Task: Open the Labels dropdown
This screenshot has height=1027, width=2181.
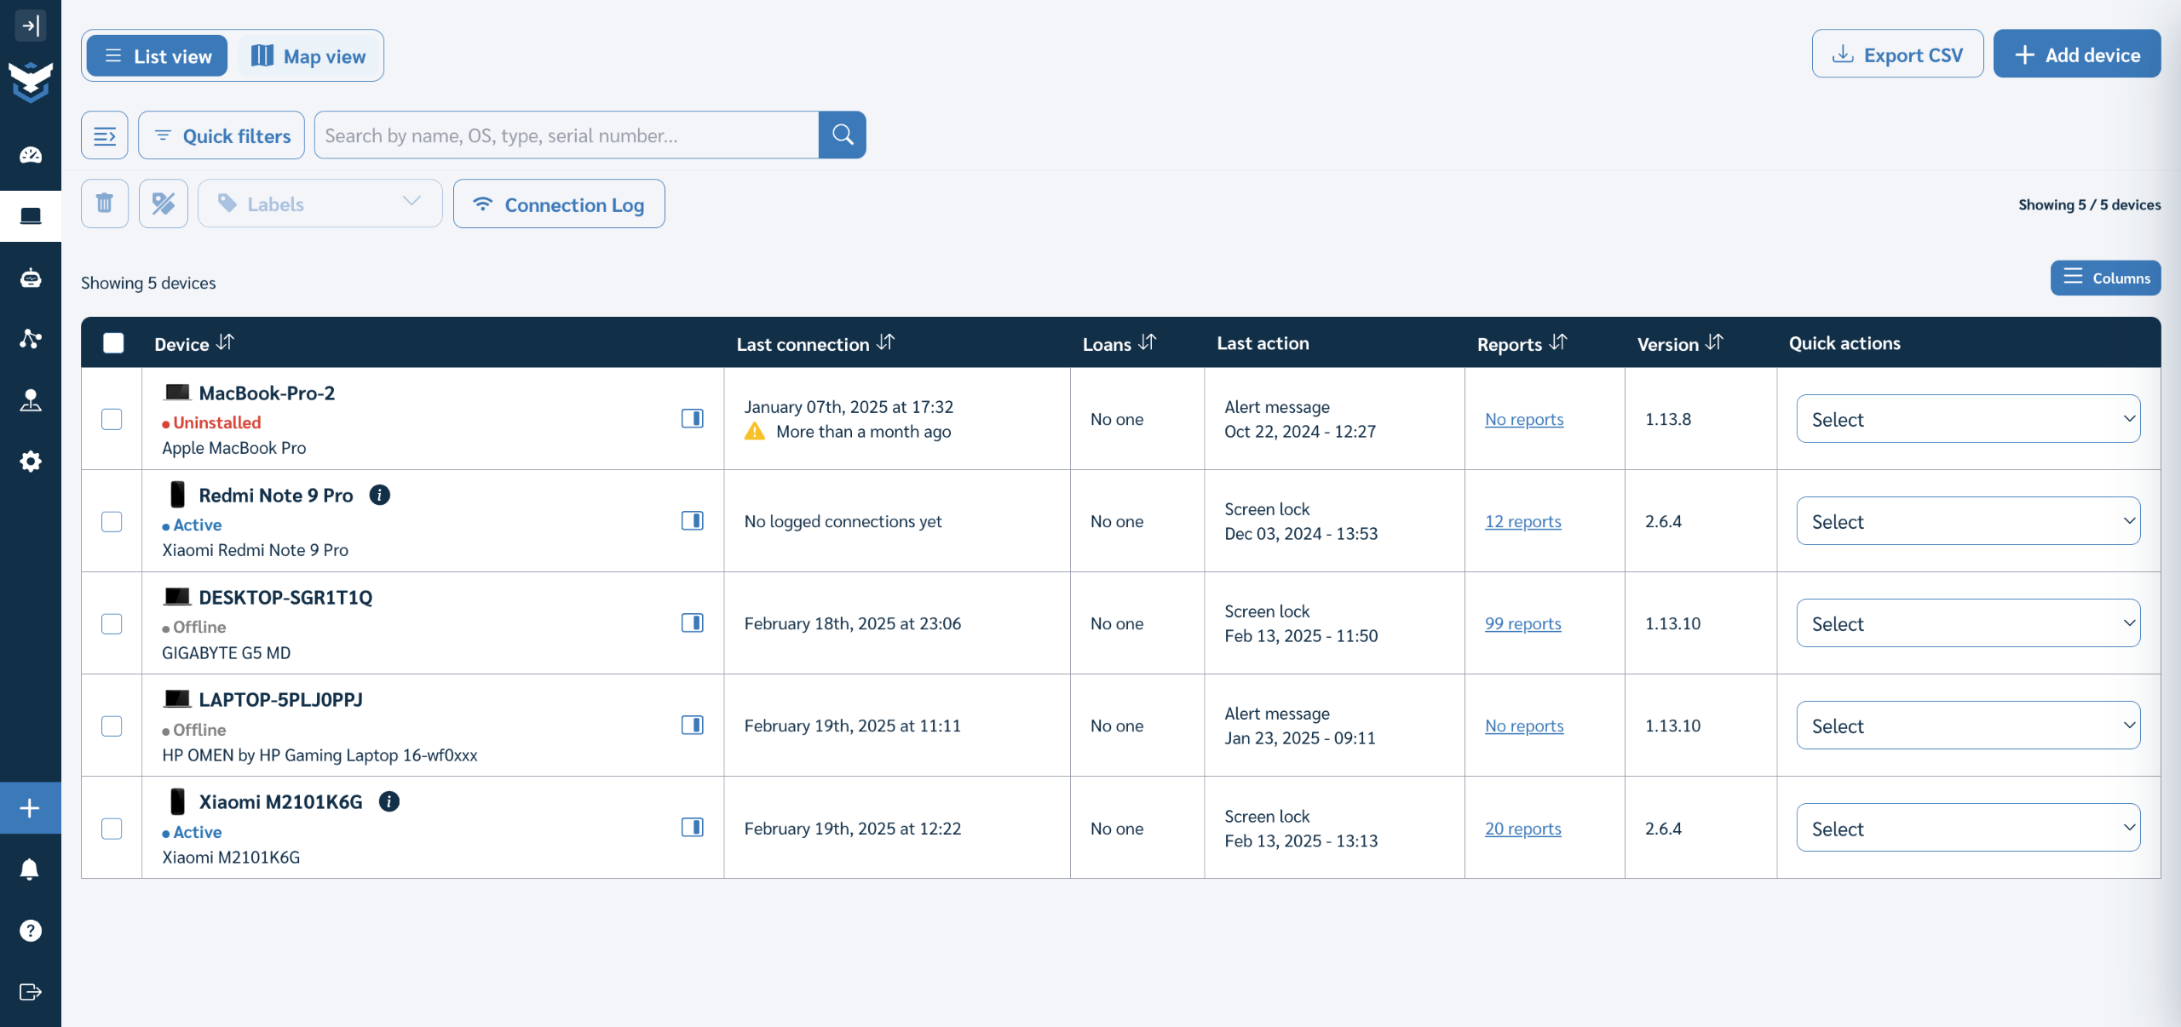Action: tap(319, 204)
